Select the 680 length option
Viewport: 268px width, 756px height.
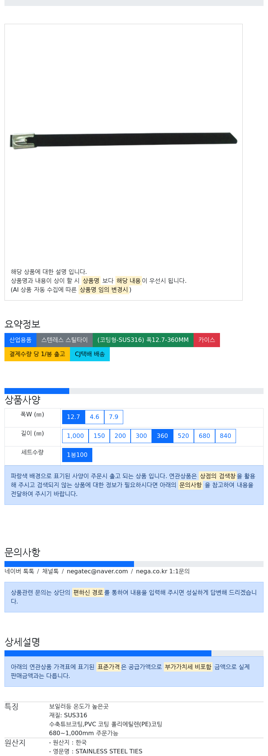(x=204, y=436)
